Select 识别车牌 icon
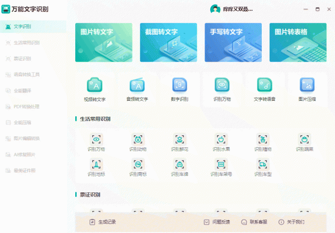The width and height of the screenshot is (335, 233). pyautogui.click(x=180, y=165)
